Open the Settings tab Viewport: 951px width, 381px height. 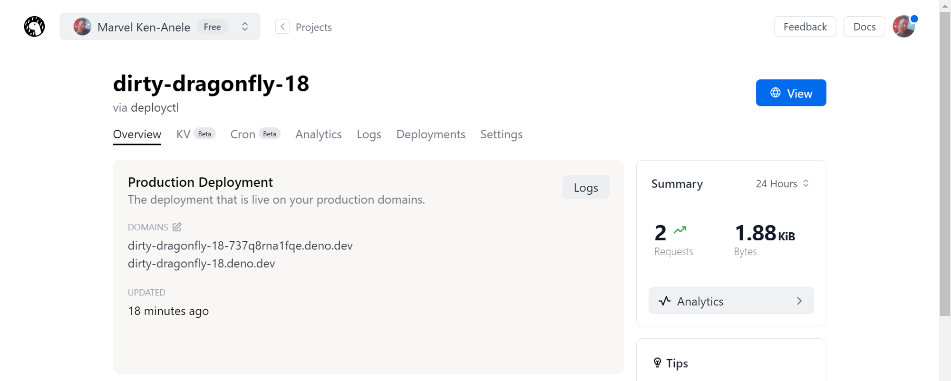(x=501, y=134)
